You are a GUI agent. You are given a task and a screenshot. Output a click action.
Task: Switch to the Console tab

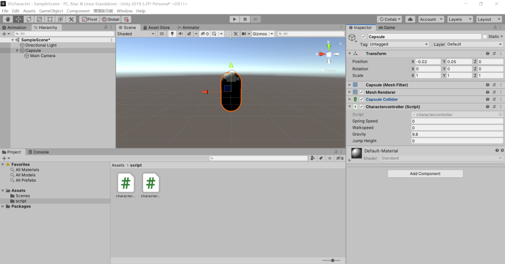39,152
